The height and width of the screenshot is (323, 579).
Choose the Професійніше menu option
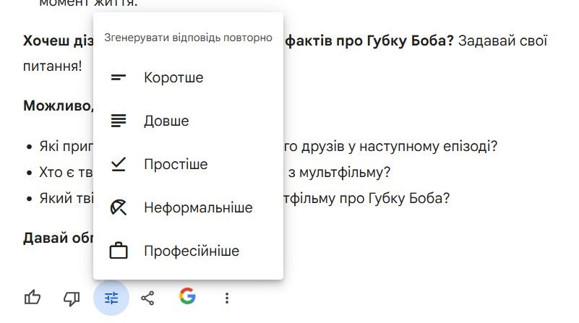click(192, 251)
